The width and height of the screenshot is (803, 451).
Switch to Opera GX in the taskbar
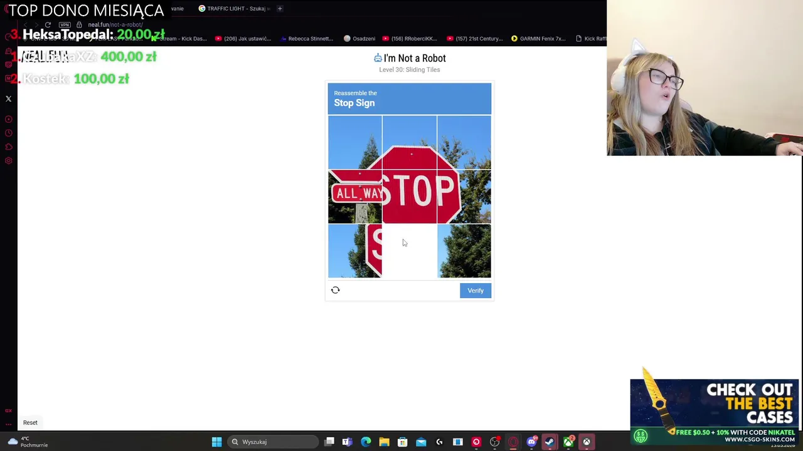[513, 442]
